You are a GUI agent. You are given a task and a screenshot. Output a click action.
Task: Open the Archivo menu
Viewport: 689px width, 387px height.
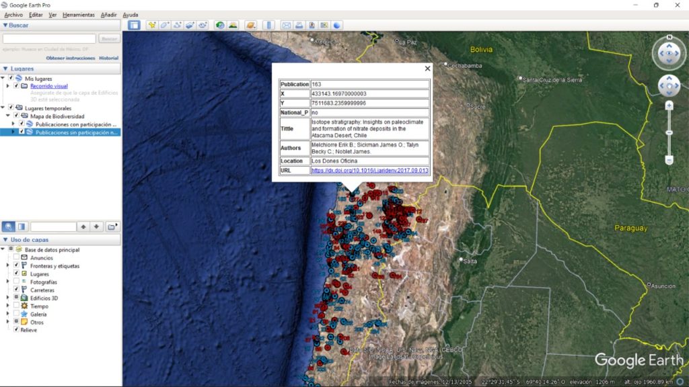click(13, 15)
